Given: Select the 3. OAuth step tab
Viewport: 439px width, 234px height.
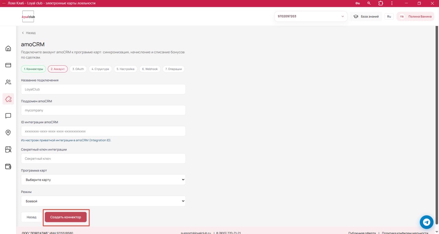Looking at the screenshot, I should pos(78,69).
